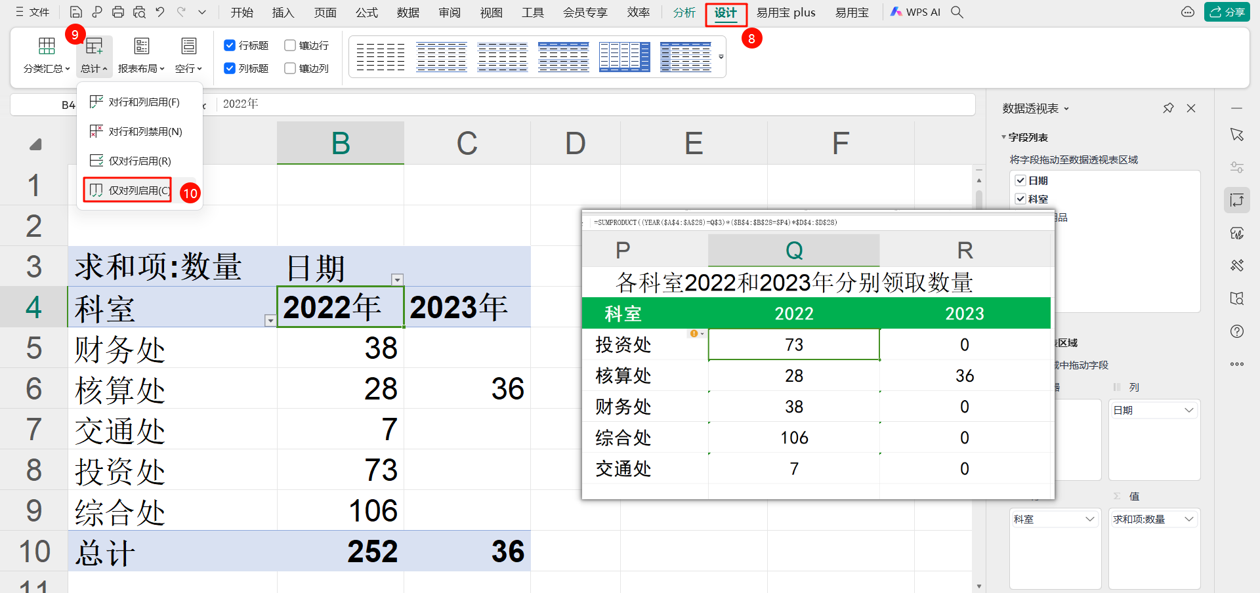Open the chat bubble icon near Share
The height and width of the screenshot is (593, 1260).
(x=1188, y=12)
